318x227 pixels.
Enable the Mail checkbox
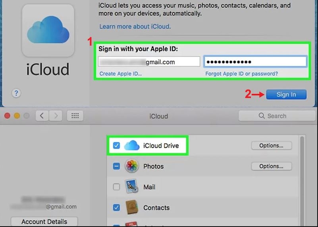116,187
